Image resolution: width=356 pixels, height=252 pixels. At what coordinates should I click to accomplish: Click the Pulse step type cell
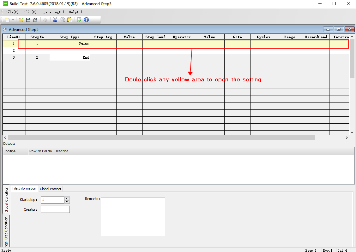pyautogui.click(x=70, y=44)
